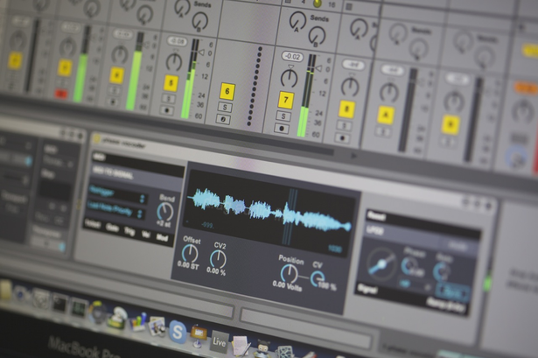Open the Retrigger mode dropdown
Image resolution: width=538 pixels, height=358 pixels.
(x=118, y=195)
